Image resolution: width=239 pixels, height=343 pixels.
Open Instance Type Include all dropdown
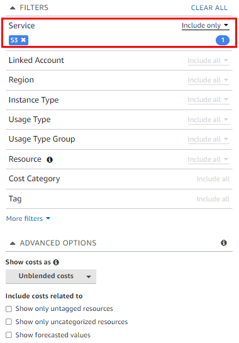pos(208,99)
